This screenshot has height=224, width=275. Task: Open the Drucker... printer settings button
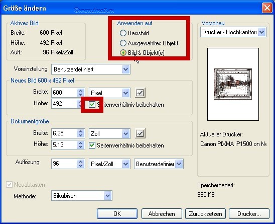pyautogui.click(x=249, y=213)
